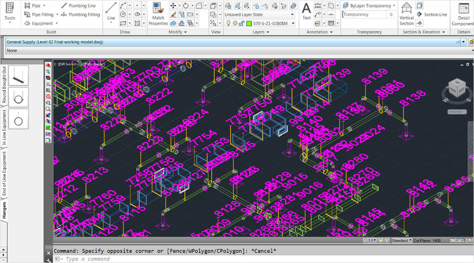Click the ViewCube navigation widget

[x=457, y=88]
